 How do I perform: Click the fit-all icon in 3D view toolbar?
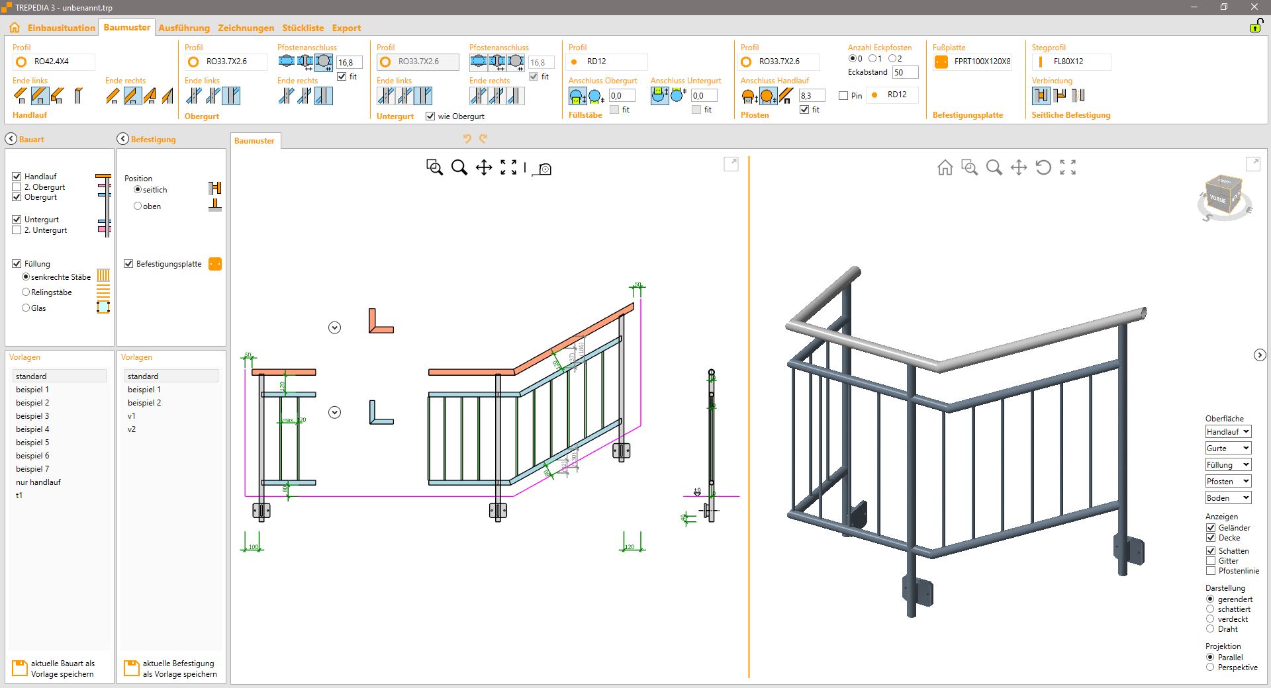click(x=1068, y=167)
